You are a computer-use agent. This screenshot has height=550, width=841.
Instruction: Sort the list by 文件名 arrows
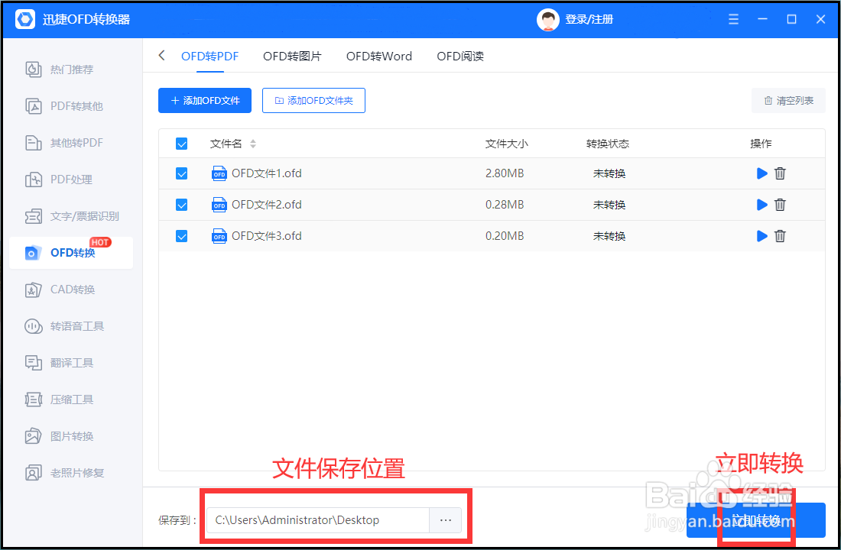(253, 144)
